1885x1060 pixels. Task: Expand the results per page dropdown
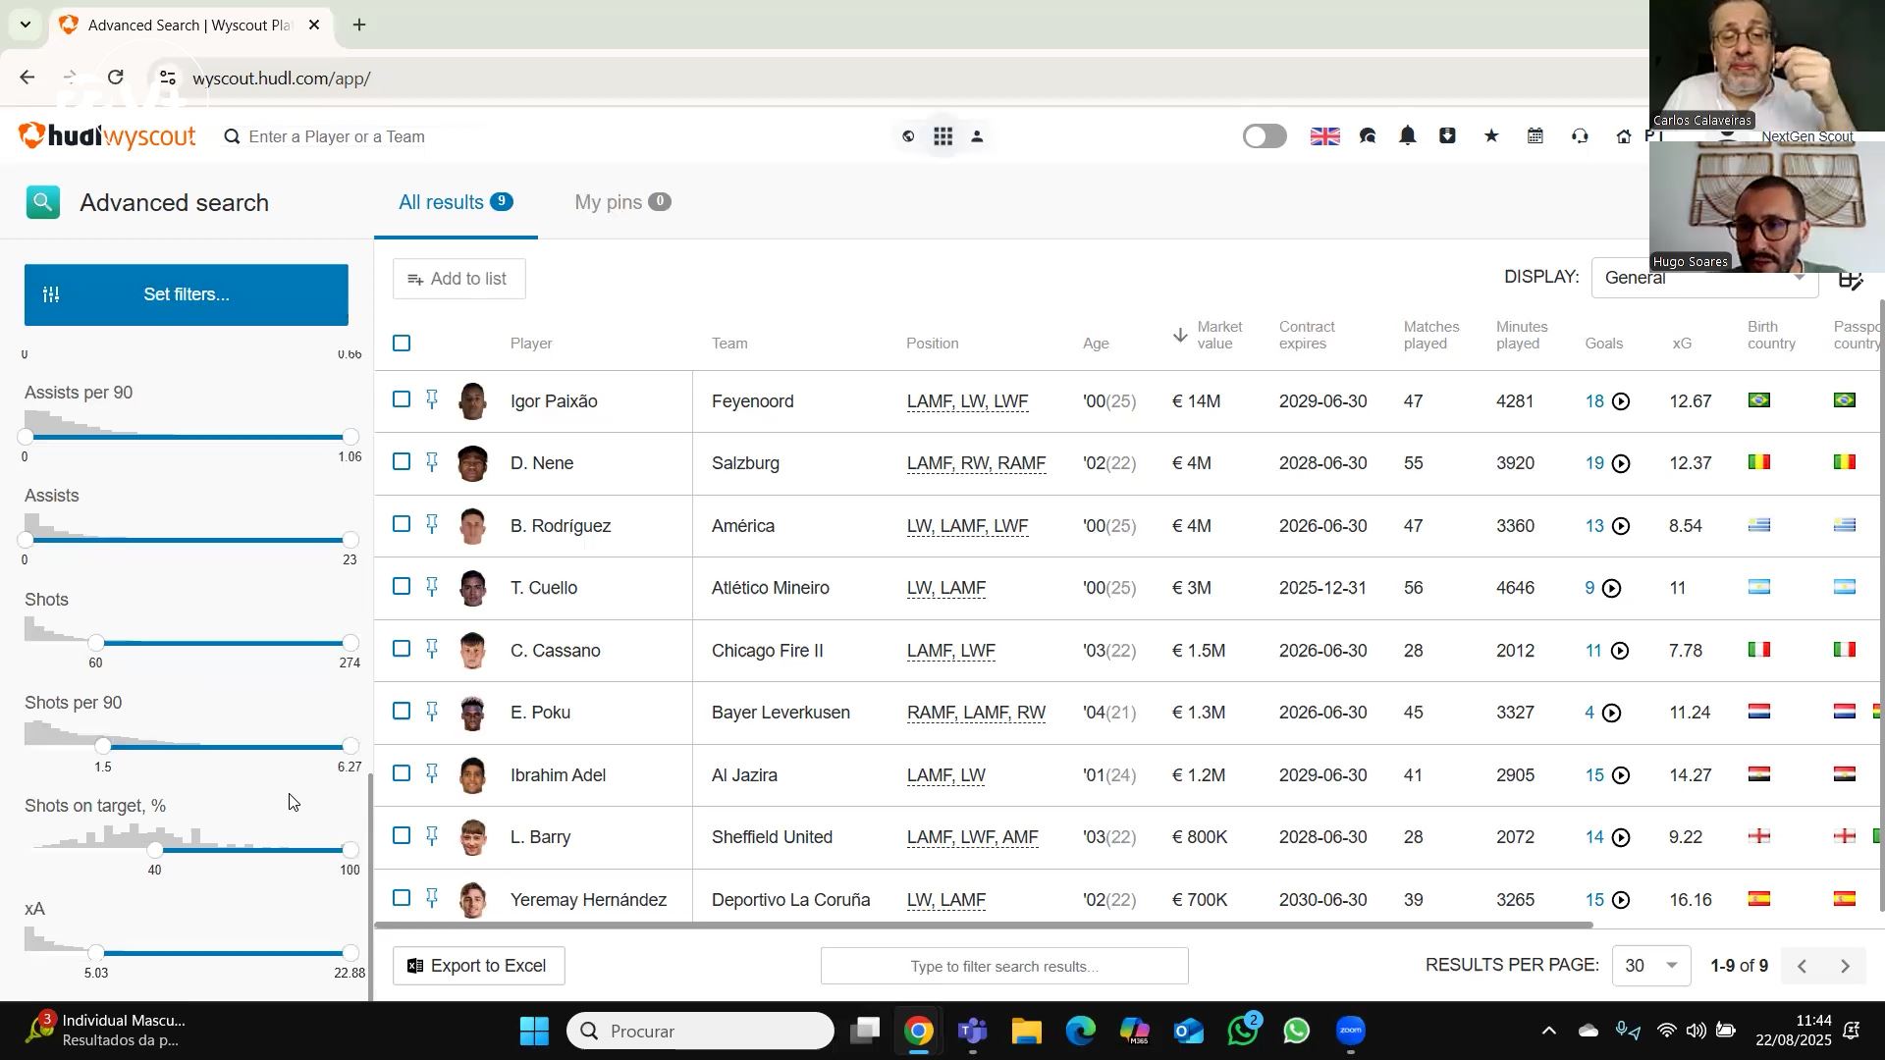click(1651, 967)
